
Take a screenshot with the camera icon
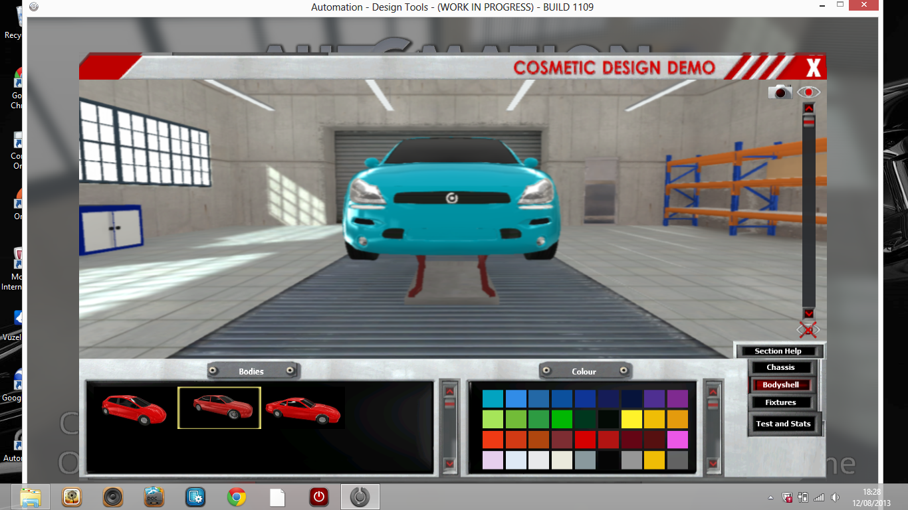pos(780,92)
